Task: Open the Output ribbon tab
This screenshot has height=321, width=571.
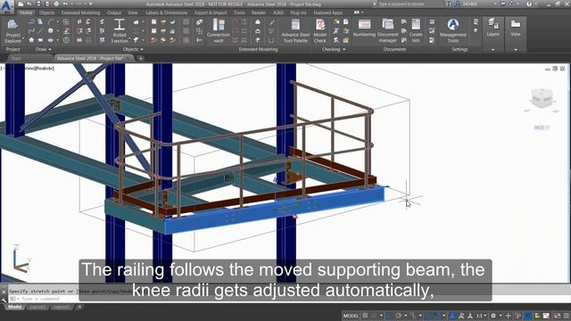Action: click(114, 12)
